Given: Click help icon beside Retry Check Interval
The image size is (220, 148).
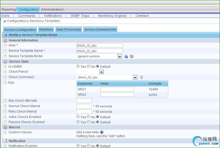Looking at the screenshot, I should [5, 112].
